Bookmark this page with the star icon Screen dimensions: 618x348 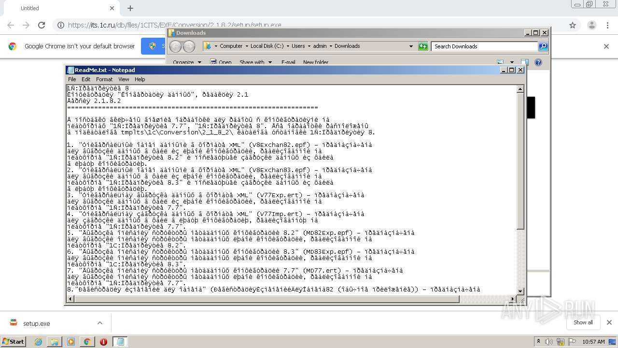tap(573, 25)
